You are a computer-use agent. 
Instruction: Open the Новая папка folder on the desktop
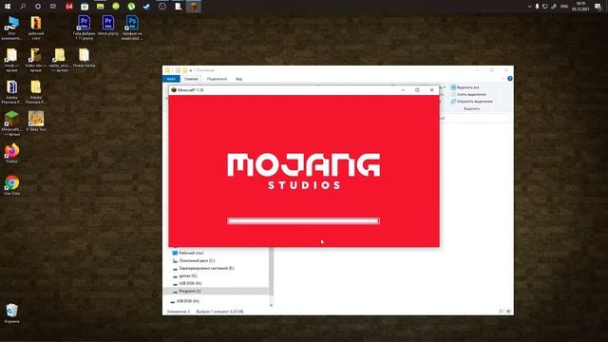[x=84, y=57]
